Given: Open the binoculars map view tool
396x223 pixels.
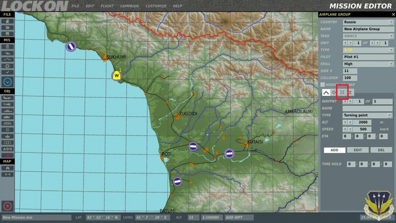Looking at the screenshot, I should 7,168.
